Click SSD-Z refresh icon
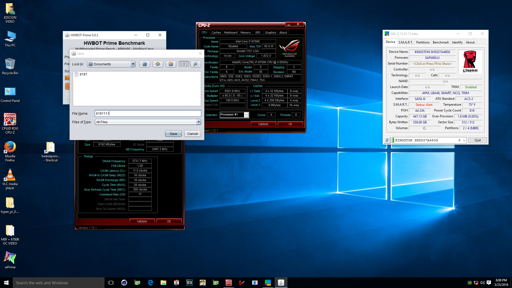The height and width of the screenshot is (288, 512). 387,140
